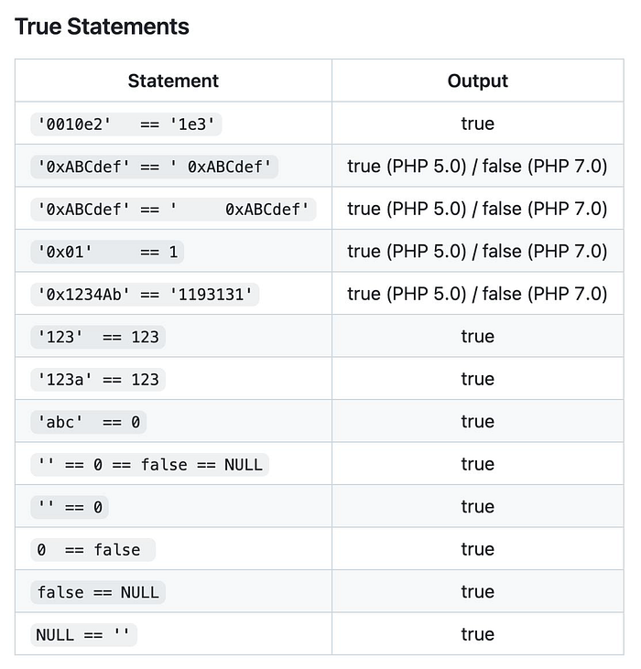Click the NULL == '' code cell

click(83, 634)
